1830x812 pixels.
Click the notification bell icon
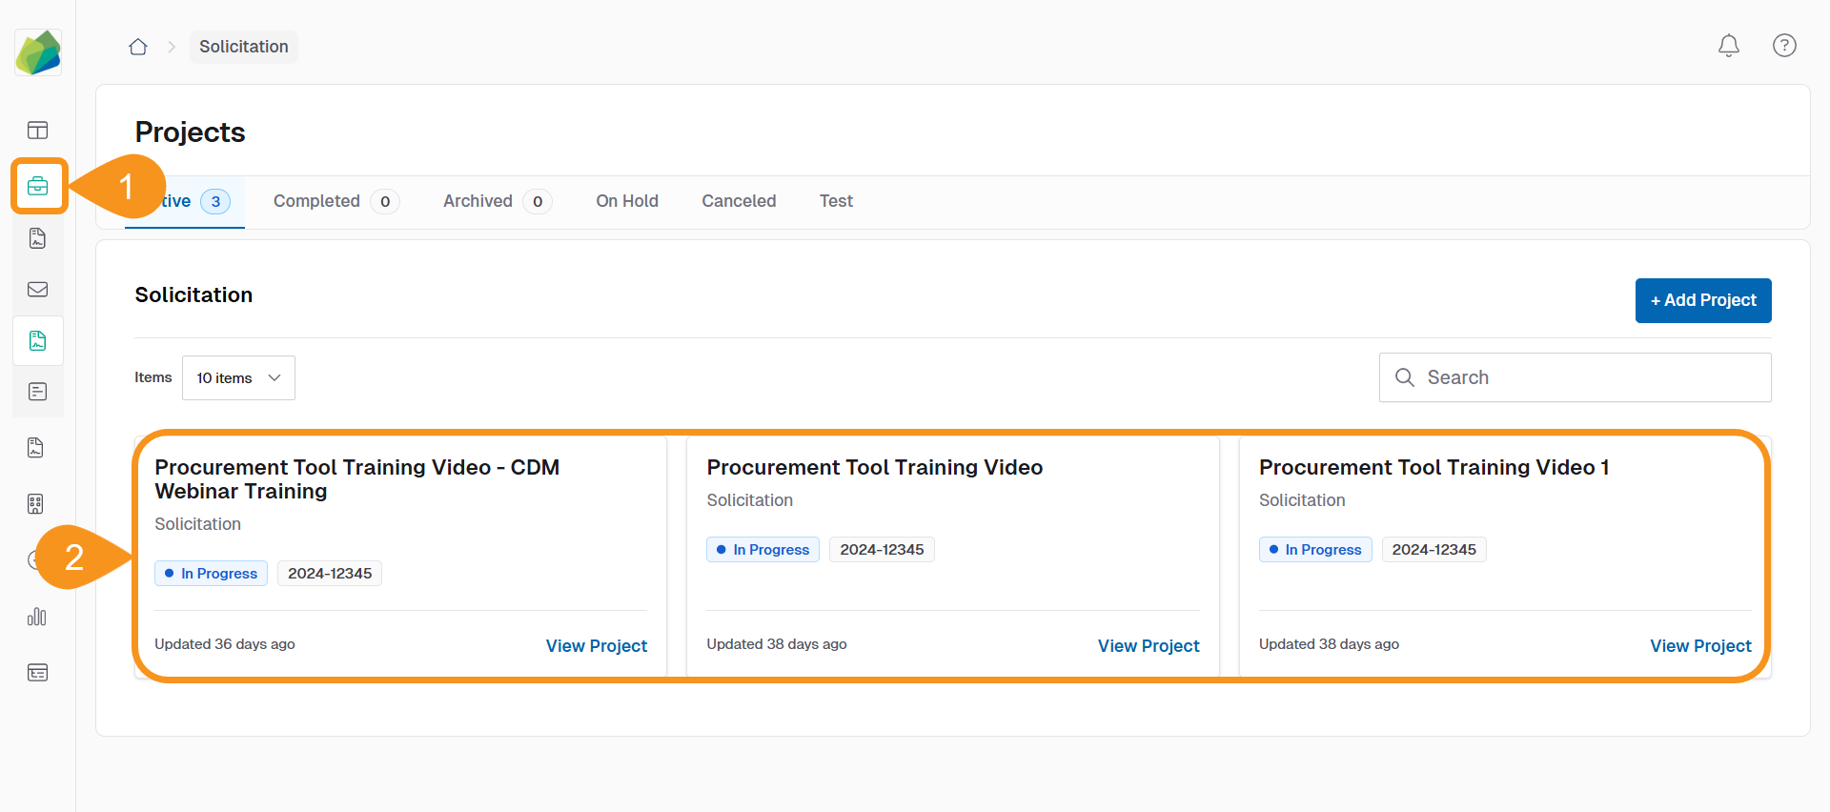coord(1728,46)
